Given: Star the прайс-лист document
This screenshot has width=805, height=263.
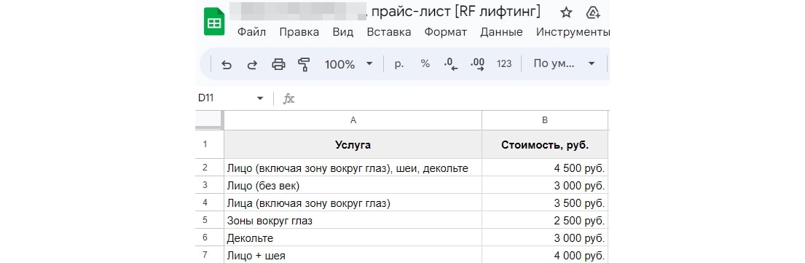Looking at the screenshot, I should click(x=566, y=12).
